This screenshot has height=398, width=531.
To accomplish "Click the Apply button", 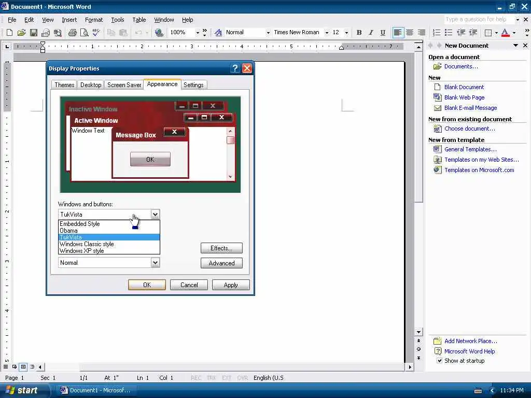I will (231, 285).
